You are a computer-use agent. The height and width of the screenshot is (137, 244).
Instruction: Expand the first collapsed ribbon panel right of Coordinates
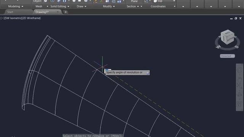183,6
